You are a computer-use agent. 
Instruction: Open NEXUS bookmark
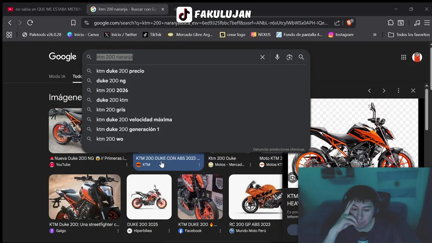click(261, 34)
